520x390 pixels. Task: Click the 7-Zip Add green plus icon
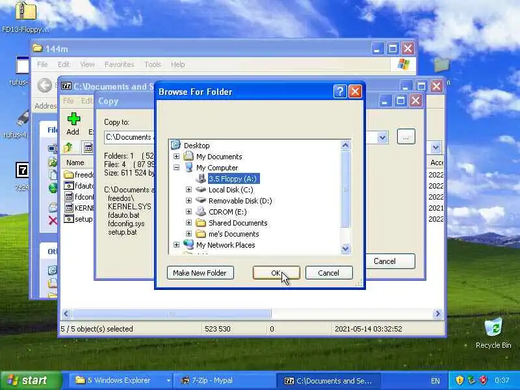point(73,119)
